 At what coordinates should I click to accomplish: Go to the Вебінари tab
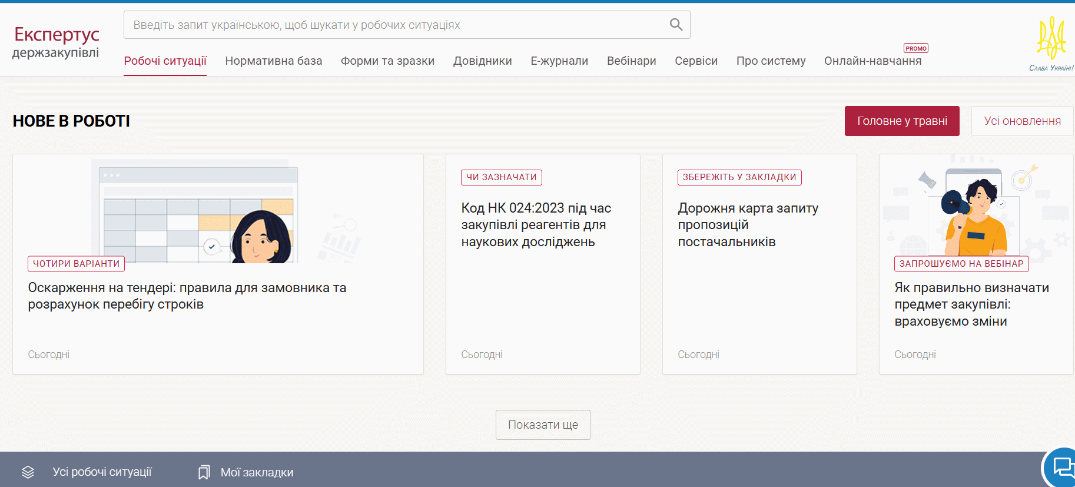pos(631,61)
